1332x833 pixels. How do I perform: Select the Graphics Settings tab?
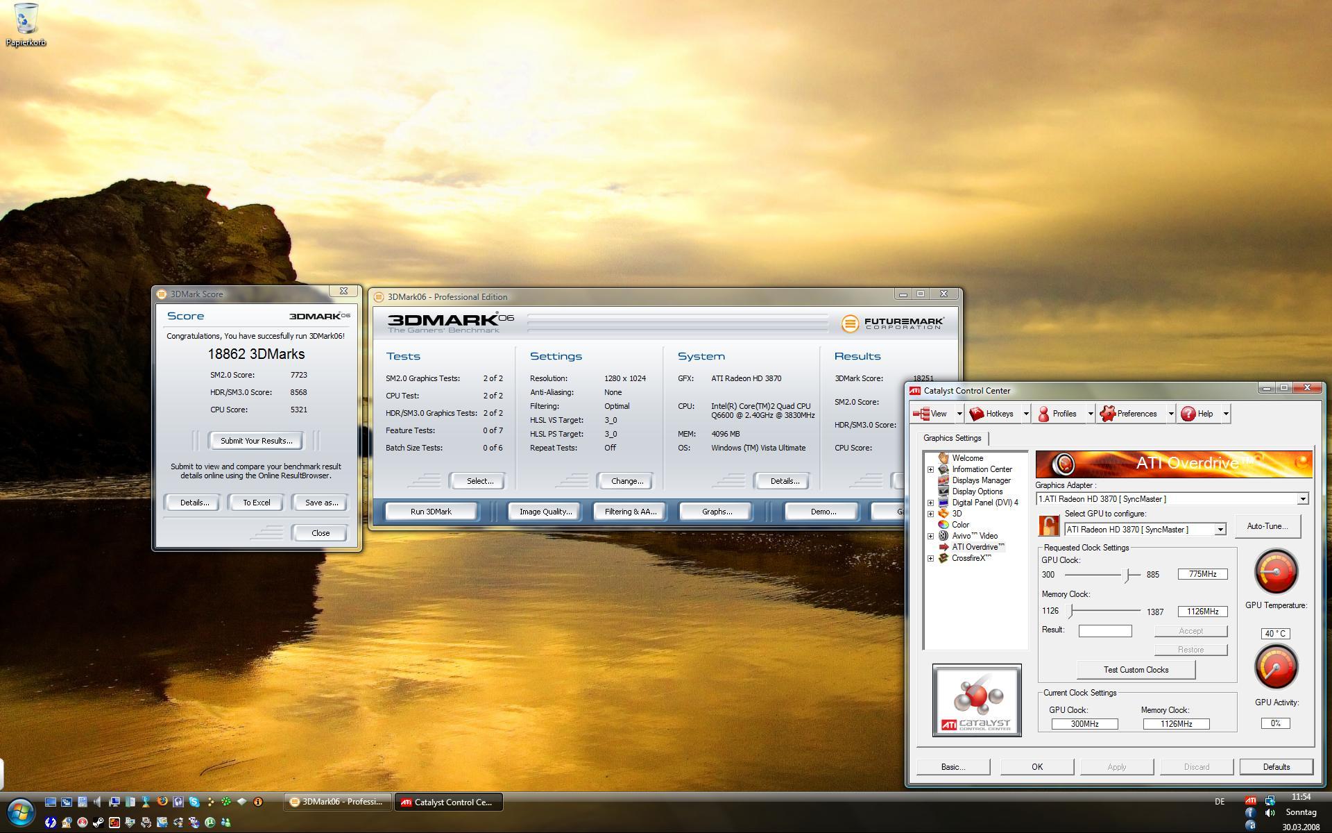[x=952, y=438]
